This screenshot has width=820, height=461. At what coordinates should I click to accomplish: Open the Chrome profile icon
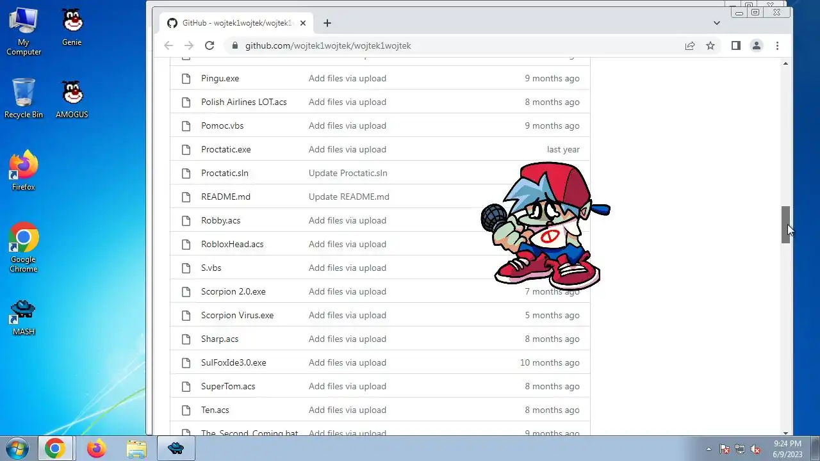click(757, 45)
